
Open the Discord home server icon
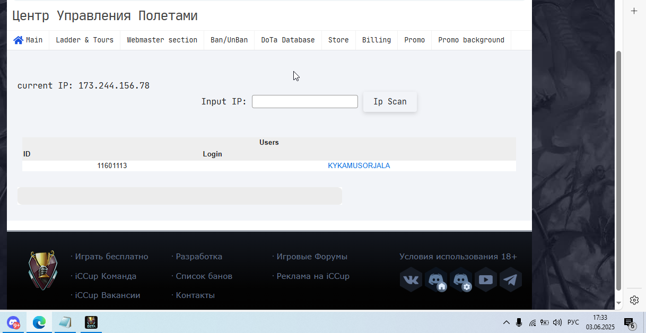coord(436,280)
